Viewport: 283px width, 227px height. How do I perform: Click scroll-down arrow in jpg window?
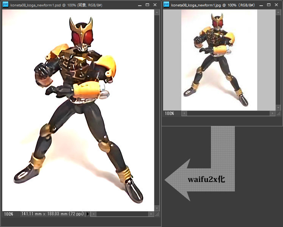(278, 107)
